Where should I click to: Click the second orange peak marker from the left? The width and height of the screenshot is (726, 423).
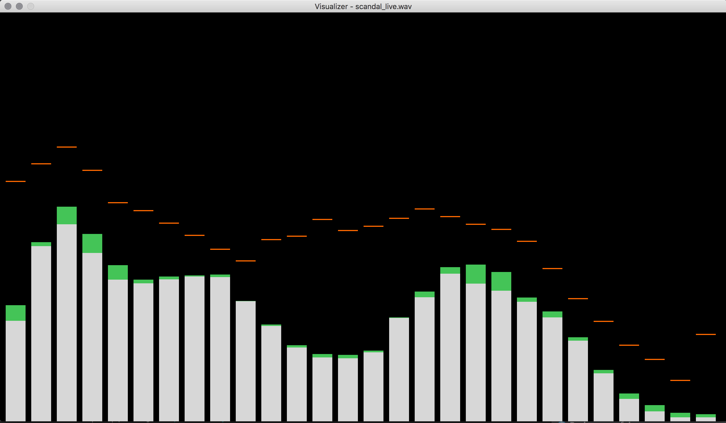click(41, 164)
